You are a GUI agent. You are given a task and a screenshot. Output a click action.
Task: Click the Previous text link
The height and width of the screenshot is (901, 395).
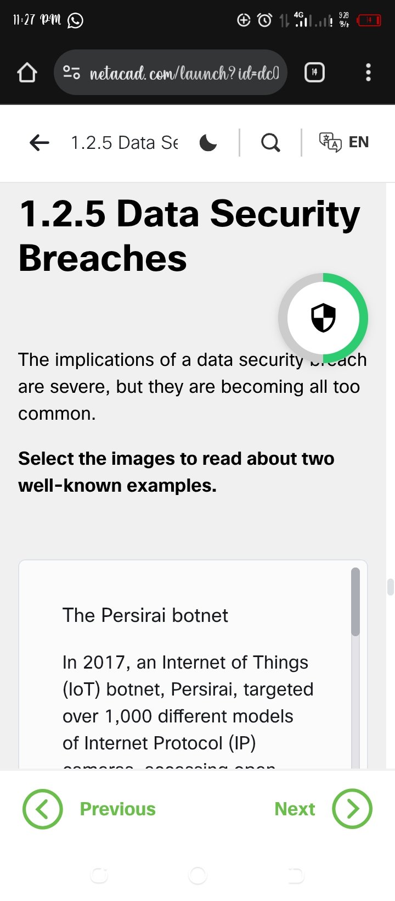click(117, 809)
